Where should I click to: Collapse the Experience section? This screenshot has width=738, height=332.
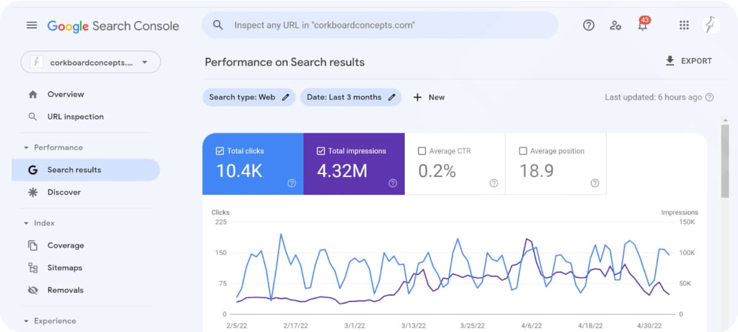tap(26, 321)
